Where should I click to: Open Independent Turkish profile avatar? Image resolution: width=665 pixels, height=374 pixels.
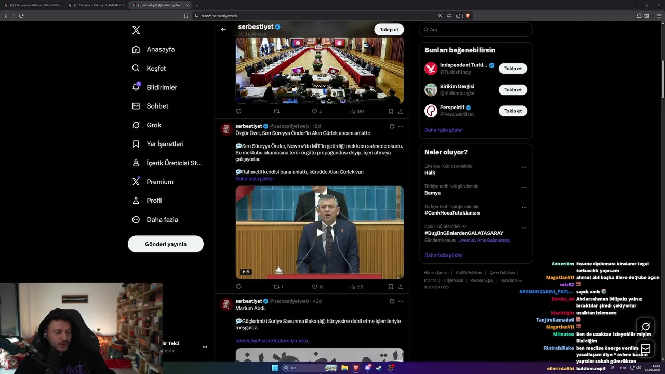tap(431, 69)
